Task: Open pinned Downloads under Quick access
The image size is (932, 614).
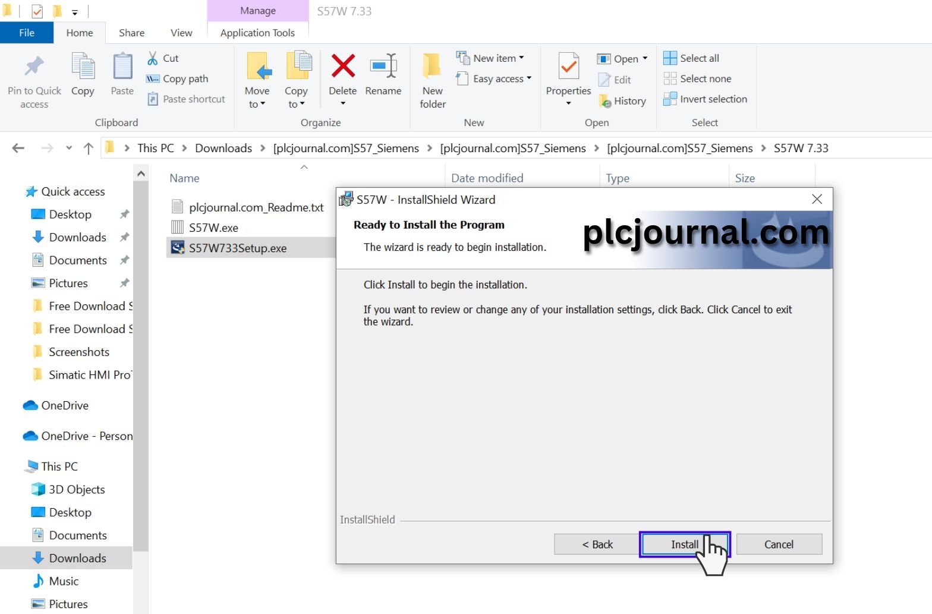Action: (x=77, y=237)
